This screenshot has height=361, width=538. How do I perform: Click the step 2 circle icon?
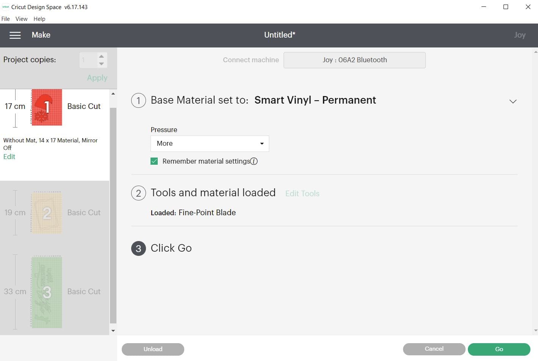coord(138,193)
